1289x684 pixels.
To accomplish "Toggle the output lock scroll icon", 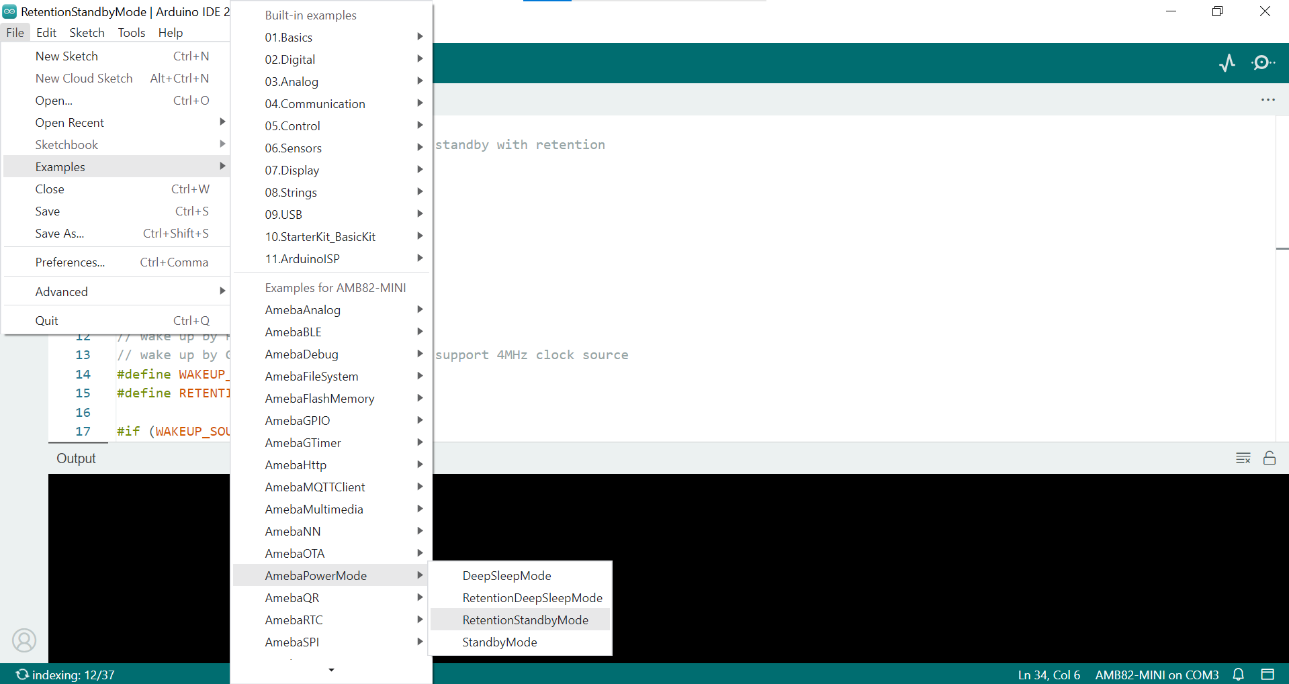I will coord(1269,458).
